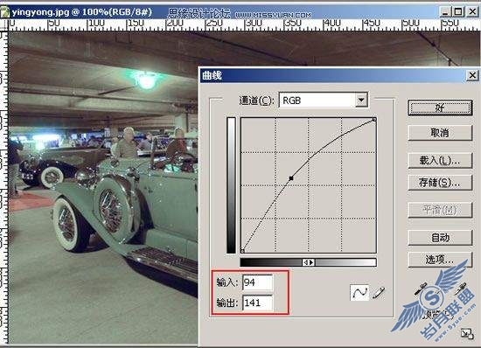This screenshot has width=481, height=348.
Task: Select the pencil draw-curve tool
Action: pyautogui.click(x=379, y=293)
